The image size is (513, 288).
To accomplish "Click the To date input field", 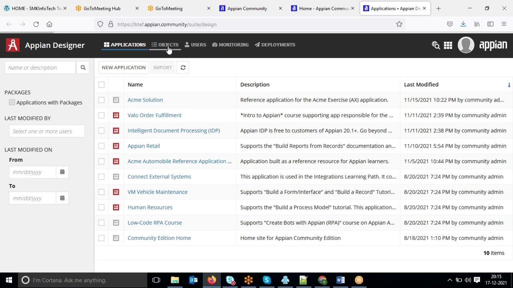I will click(x=32, y=198).
